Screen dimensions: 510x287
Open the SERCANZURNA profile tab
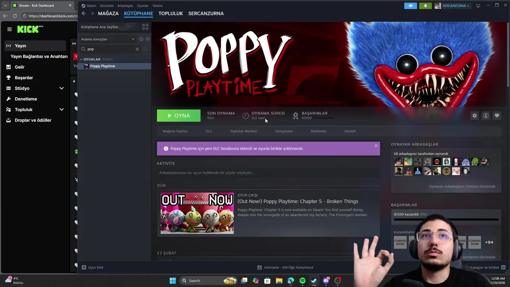(x=206, y=13)
